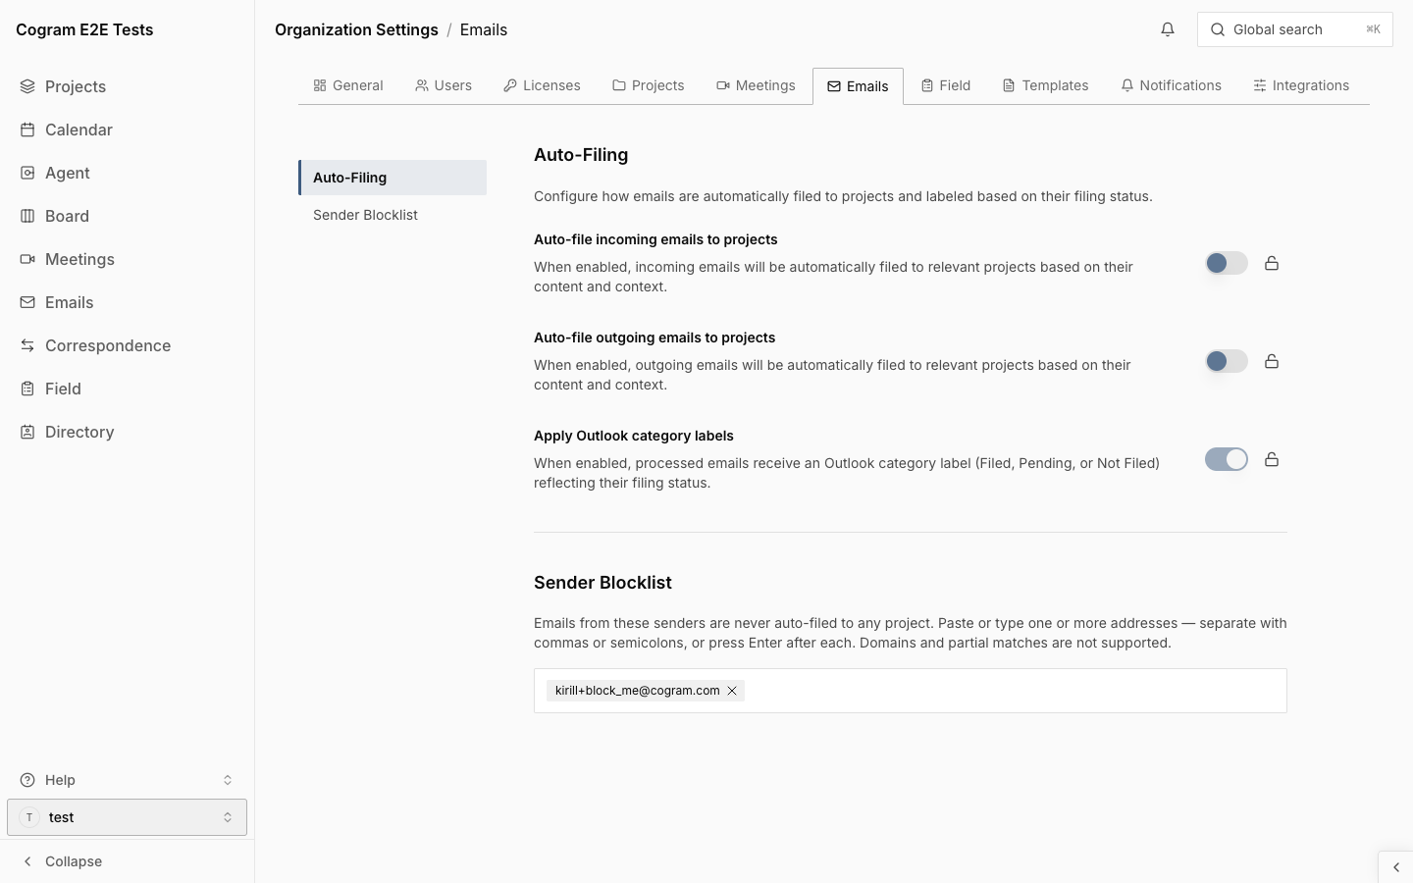Open the test account switcher

(128, 817)
